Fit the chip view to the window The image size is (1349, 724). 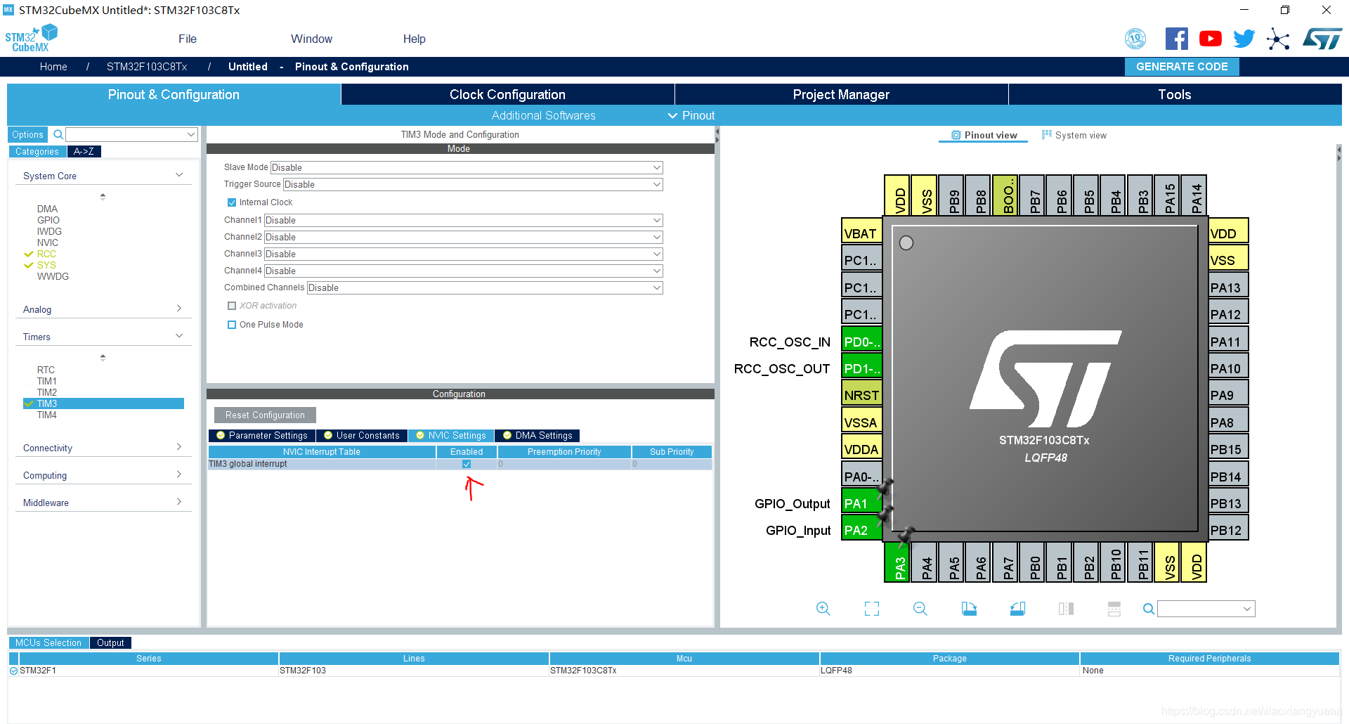(872, 609)
